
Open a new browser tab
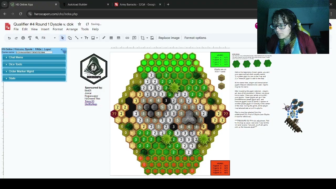point(168,4)
